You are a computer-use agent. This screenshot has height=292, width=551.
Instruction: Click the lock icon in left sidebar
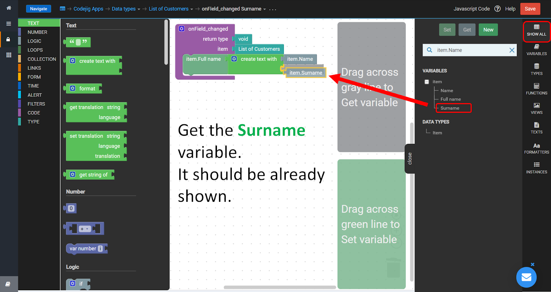[8, 39]
